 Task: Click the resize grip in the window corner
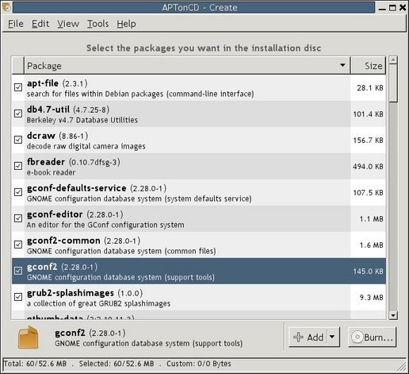(402, 367)
